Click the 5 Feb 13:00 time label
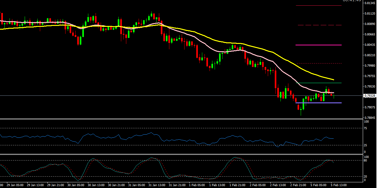This screenshot has height=188, width=377. point(338,185)
